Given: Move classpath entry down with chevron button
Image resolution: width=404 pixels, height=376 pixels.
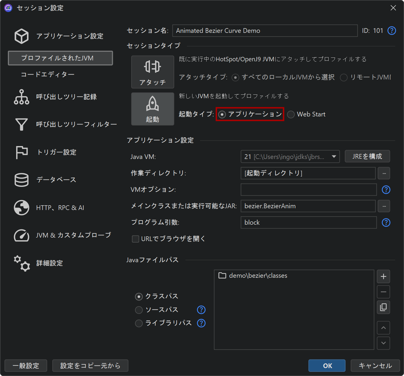Looking at the screenshot, I should click(383, 343).
